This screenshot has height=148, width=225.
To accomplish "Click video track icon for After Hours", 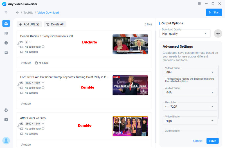I will (22, 124).
